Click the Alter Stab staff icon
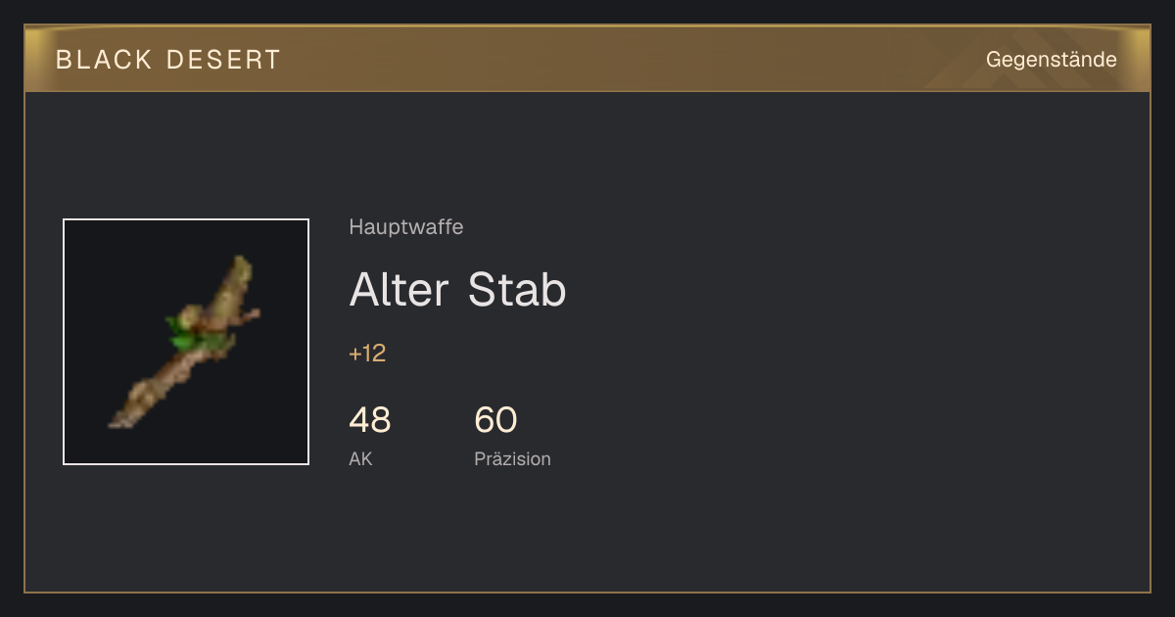 point(185,342)
